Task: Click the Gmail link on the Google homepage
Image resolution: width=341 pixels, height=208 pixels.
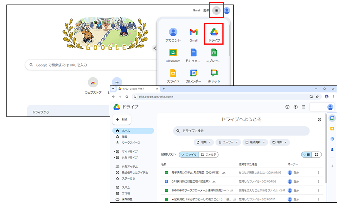Action: (x=196, y=11)
